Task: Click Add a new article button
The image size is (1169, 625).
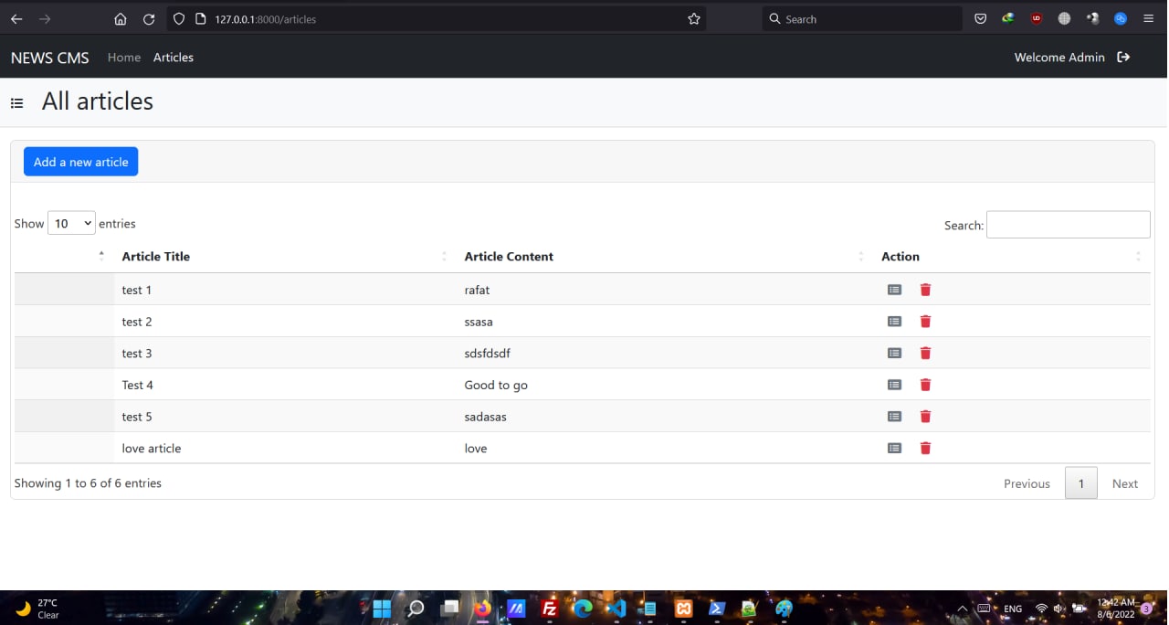Action: click(x=81, y=162)
